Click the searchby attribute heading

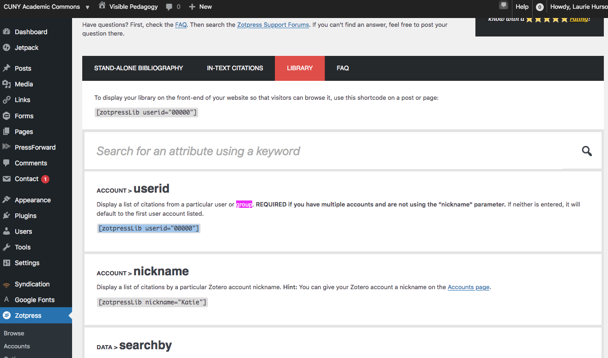tap(146, 345)
